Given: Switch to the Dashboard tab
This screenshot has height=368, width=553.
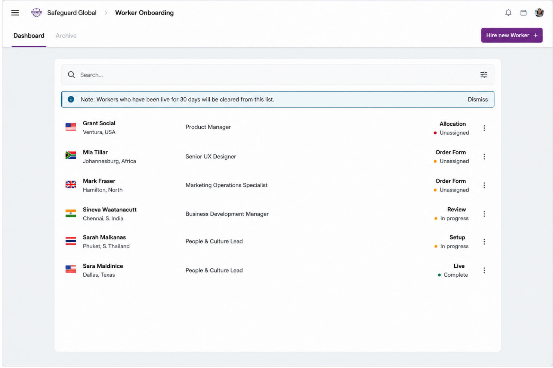Looking at the screenshot, I should (29, 35).
